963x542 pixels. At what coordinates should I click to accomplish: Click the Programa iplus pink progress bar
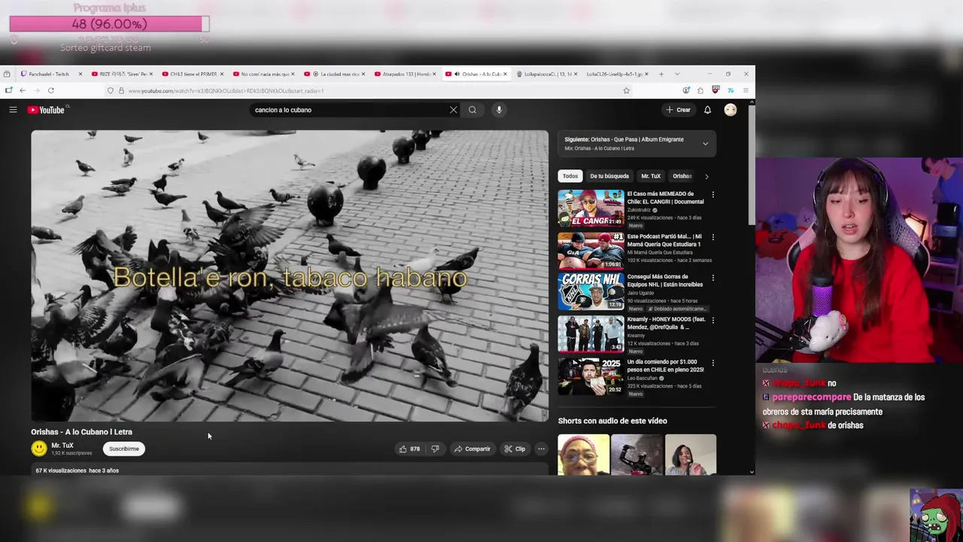coord(109,24)
